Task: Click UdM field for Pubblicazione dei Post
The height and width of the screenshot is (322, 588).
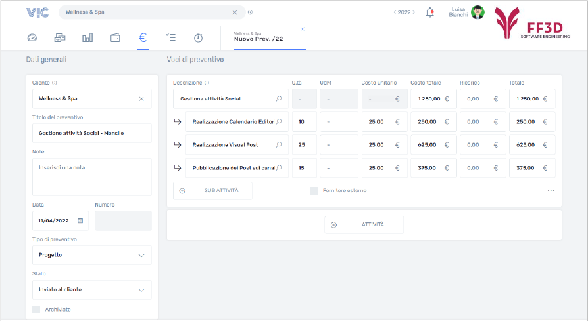Action: pyautogui.click(x=339, y=167)
